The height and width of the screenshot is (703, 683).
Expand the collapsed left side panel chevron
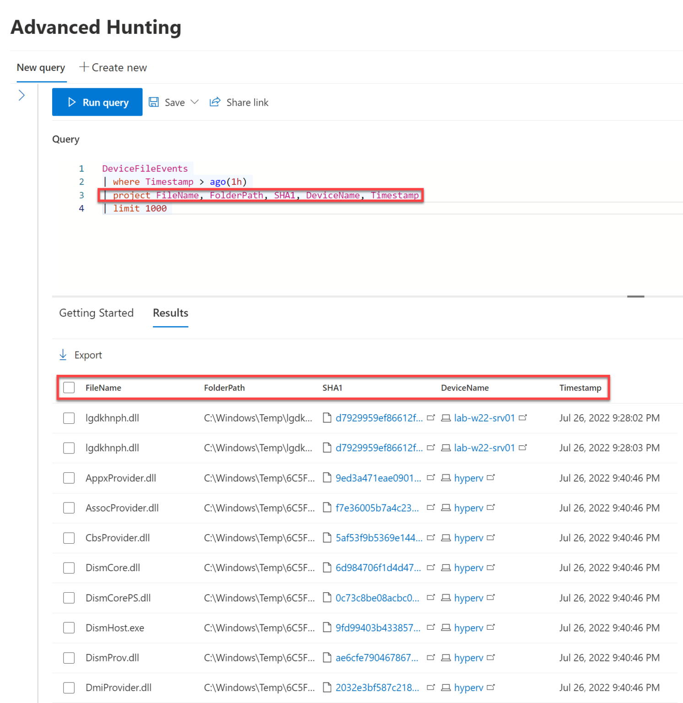pos(22,95)
